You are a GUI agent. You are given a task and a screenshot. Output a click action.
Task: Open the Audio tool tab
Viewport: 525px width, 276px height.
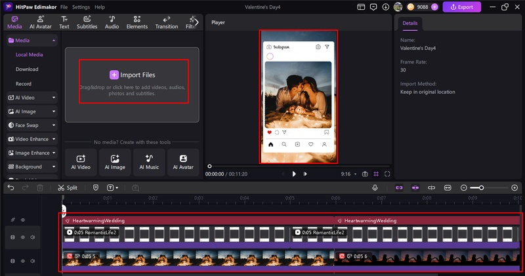click(112, 22)
